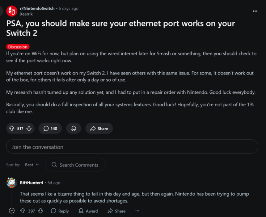Open post options three-dot menu
This screenshot has width=266, height=217.
pyautogui.click(x=255, y=11)
